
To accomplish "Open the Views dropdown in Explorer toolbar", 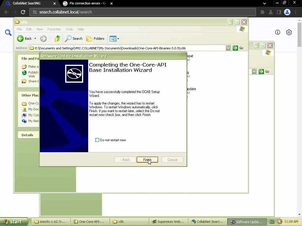I will point(114,39).
